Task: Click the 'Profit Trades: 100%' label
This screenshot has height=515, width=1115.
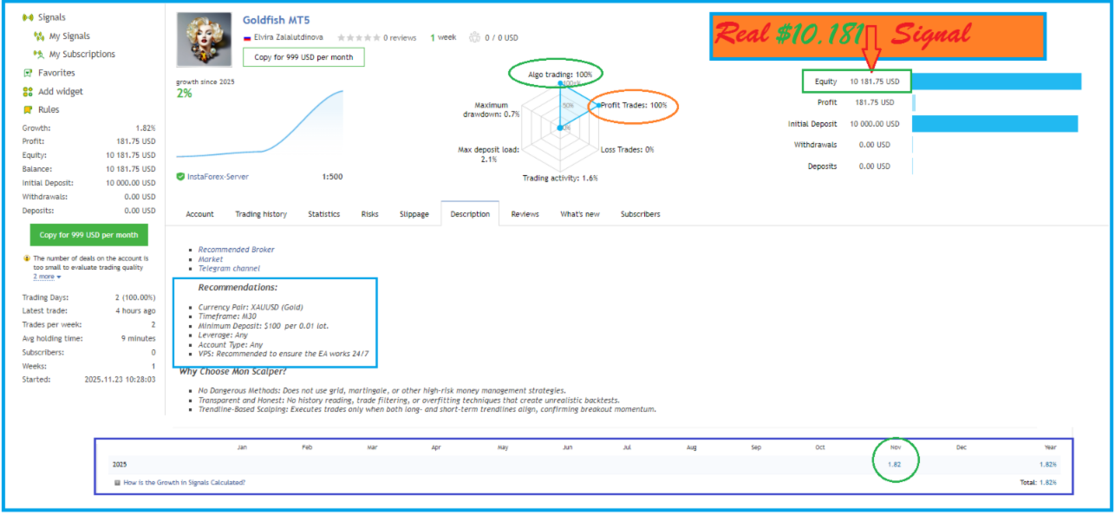Action: [x=634, y=106]
